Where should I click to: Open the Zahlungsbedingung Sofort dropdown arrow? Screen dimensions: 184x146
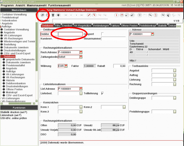tap(81, 57)
